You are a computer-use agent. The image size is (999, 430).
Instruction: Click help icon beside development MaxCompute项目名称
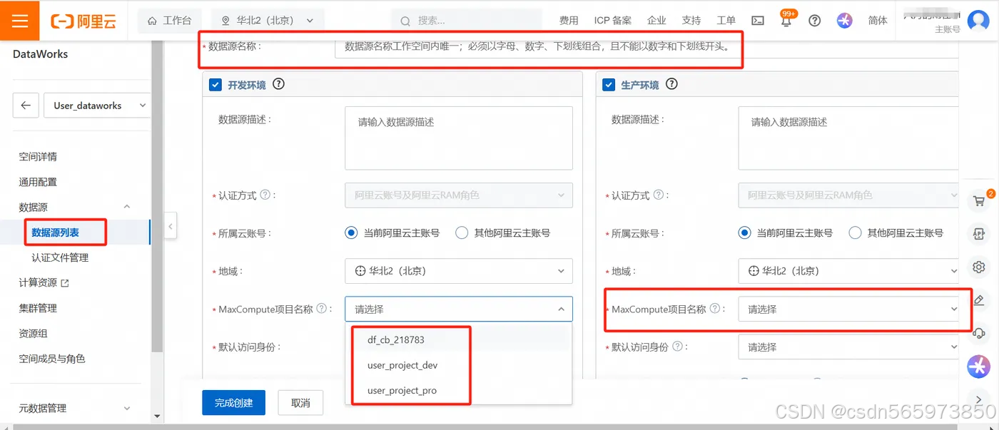[322, 309]
